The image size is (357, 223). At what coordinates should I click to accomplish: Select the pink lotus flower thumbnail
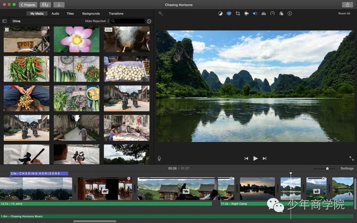[77, 39]
